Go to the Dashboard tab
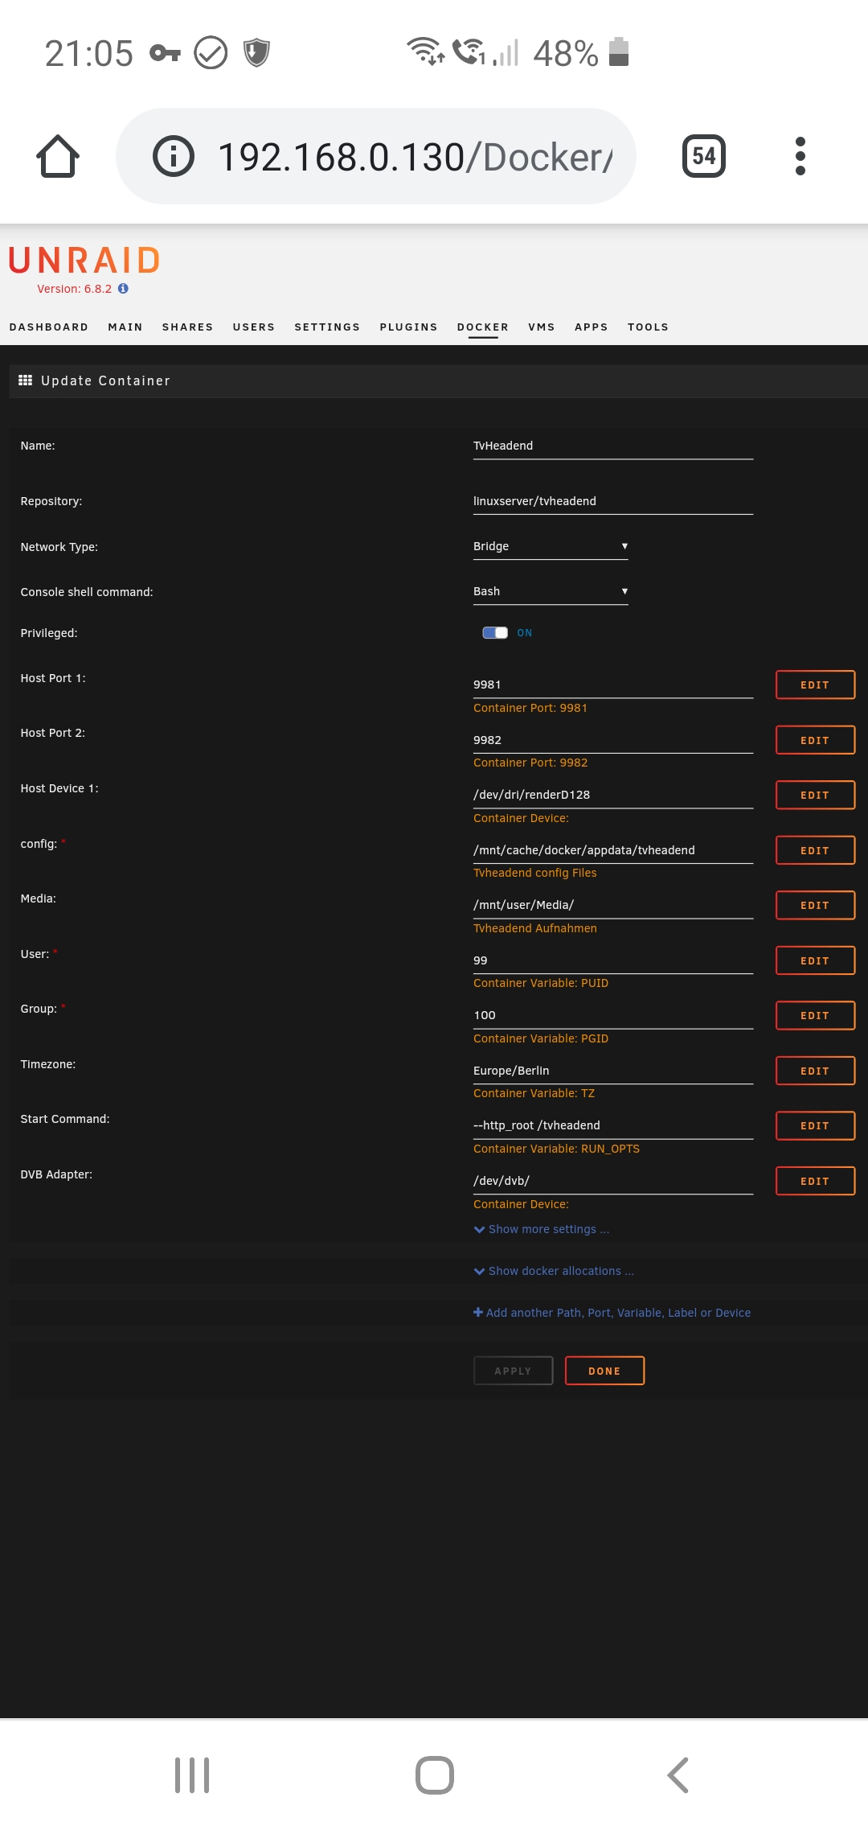Image resolution: width=868 pixels, height=1834 pixels. tap(49, 327)
